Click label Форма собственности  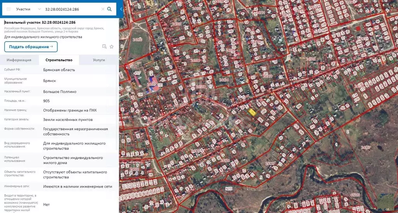(19, 129)
